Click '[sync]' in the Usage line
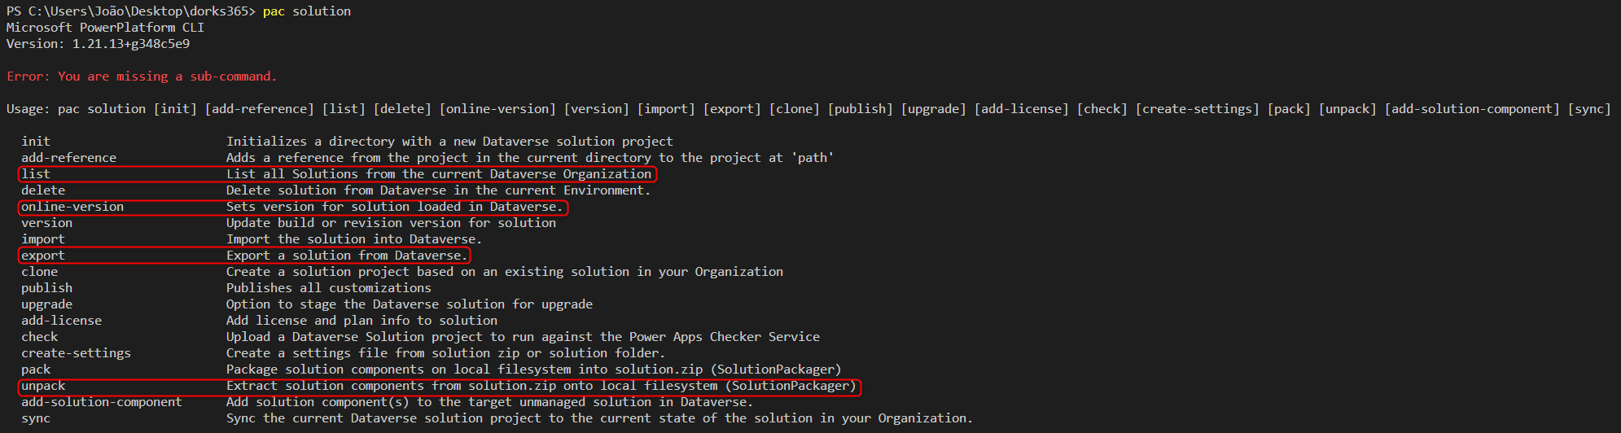The image size is (1621, 433). click(1589, 109)
